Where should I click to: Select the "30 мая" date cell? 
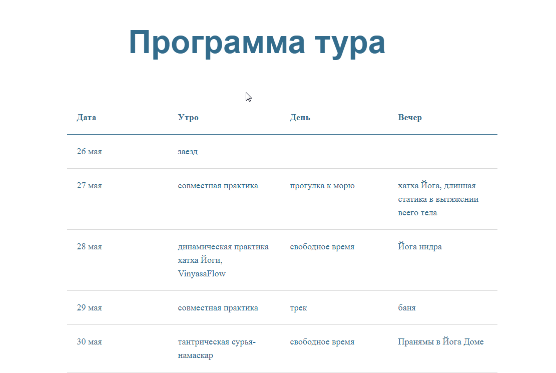point(89,342)
